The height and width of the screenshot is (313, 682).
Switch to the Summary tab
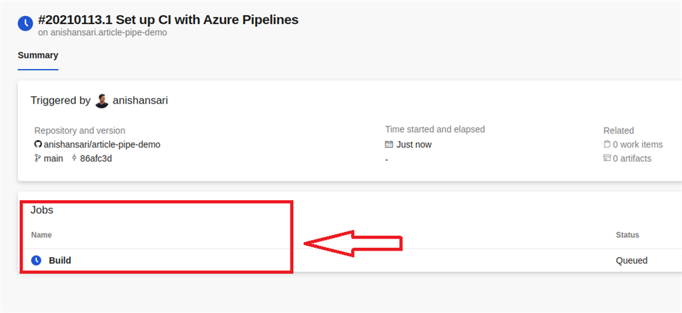38,55
